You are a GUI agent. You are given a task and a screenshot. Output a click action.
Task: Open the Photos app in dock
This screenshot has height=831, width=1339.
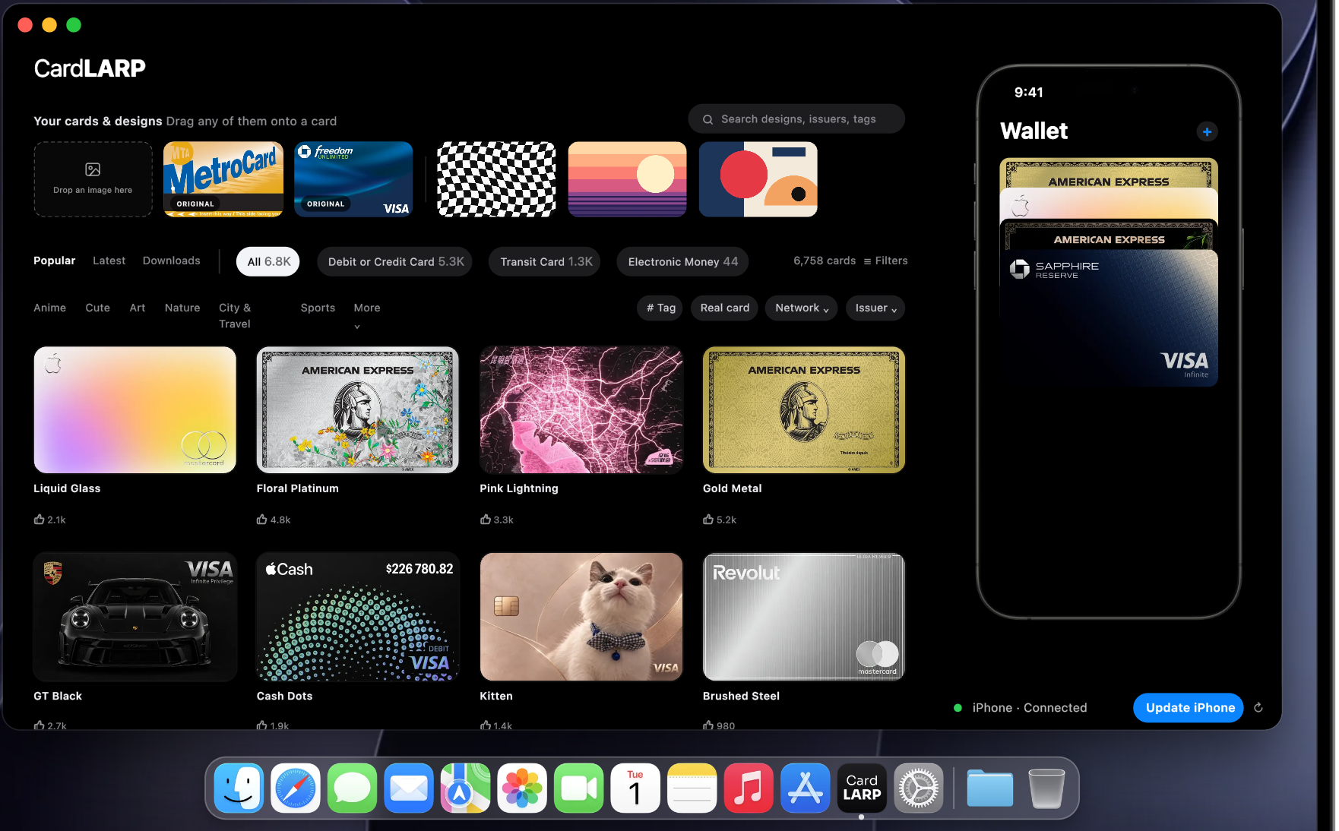(522, 788)
